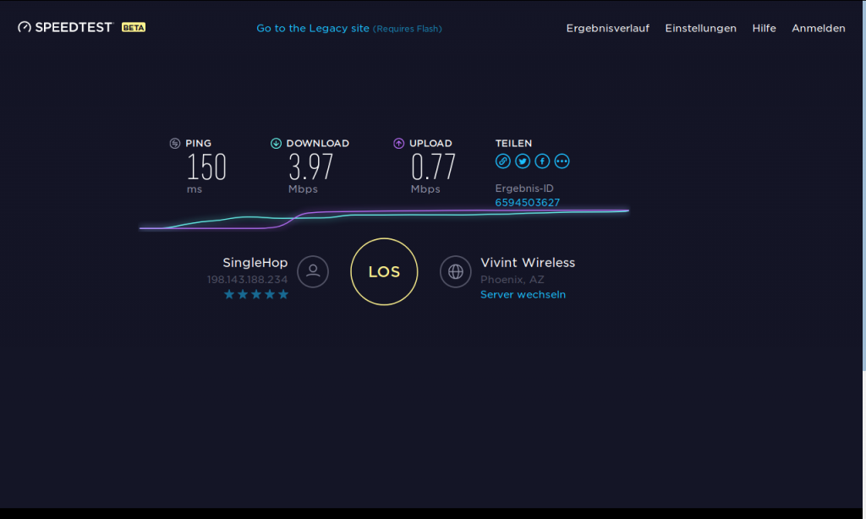
Task: Click IP address 198.143.188.234
Action: point(248,280)
